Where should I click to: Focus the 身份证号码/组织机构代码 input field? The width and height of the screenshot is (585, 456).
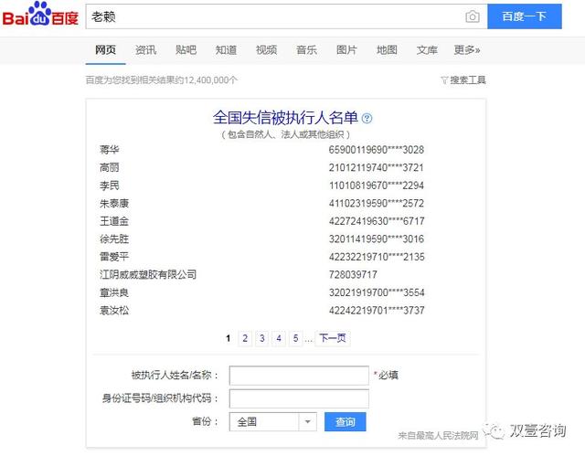[x=299, y=399]
